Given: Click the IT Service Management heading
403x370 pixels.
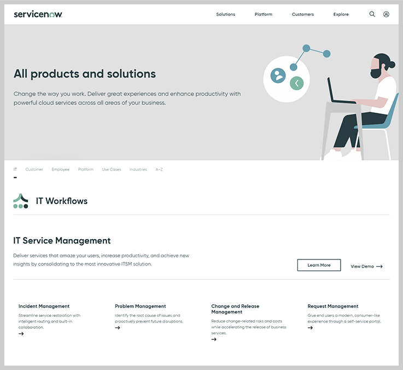Looking at the screenshot, I should pyautogui.click(x=62, y=241).
